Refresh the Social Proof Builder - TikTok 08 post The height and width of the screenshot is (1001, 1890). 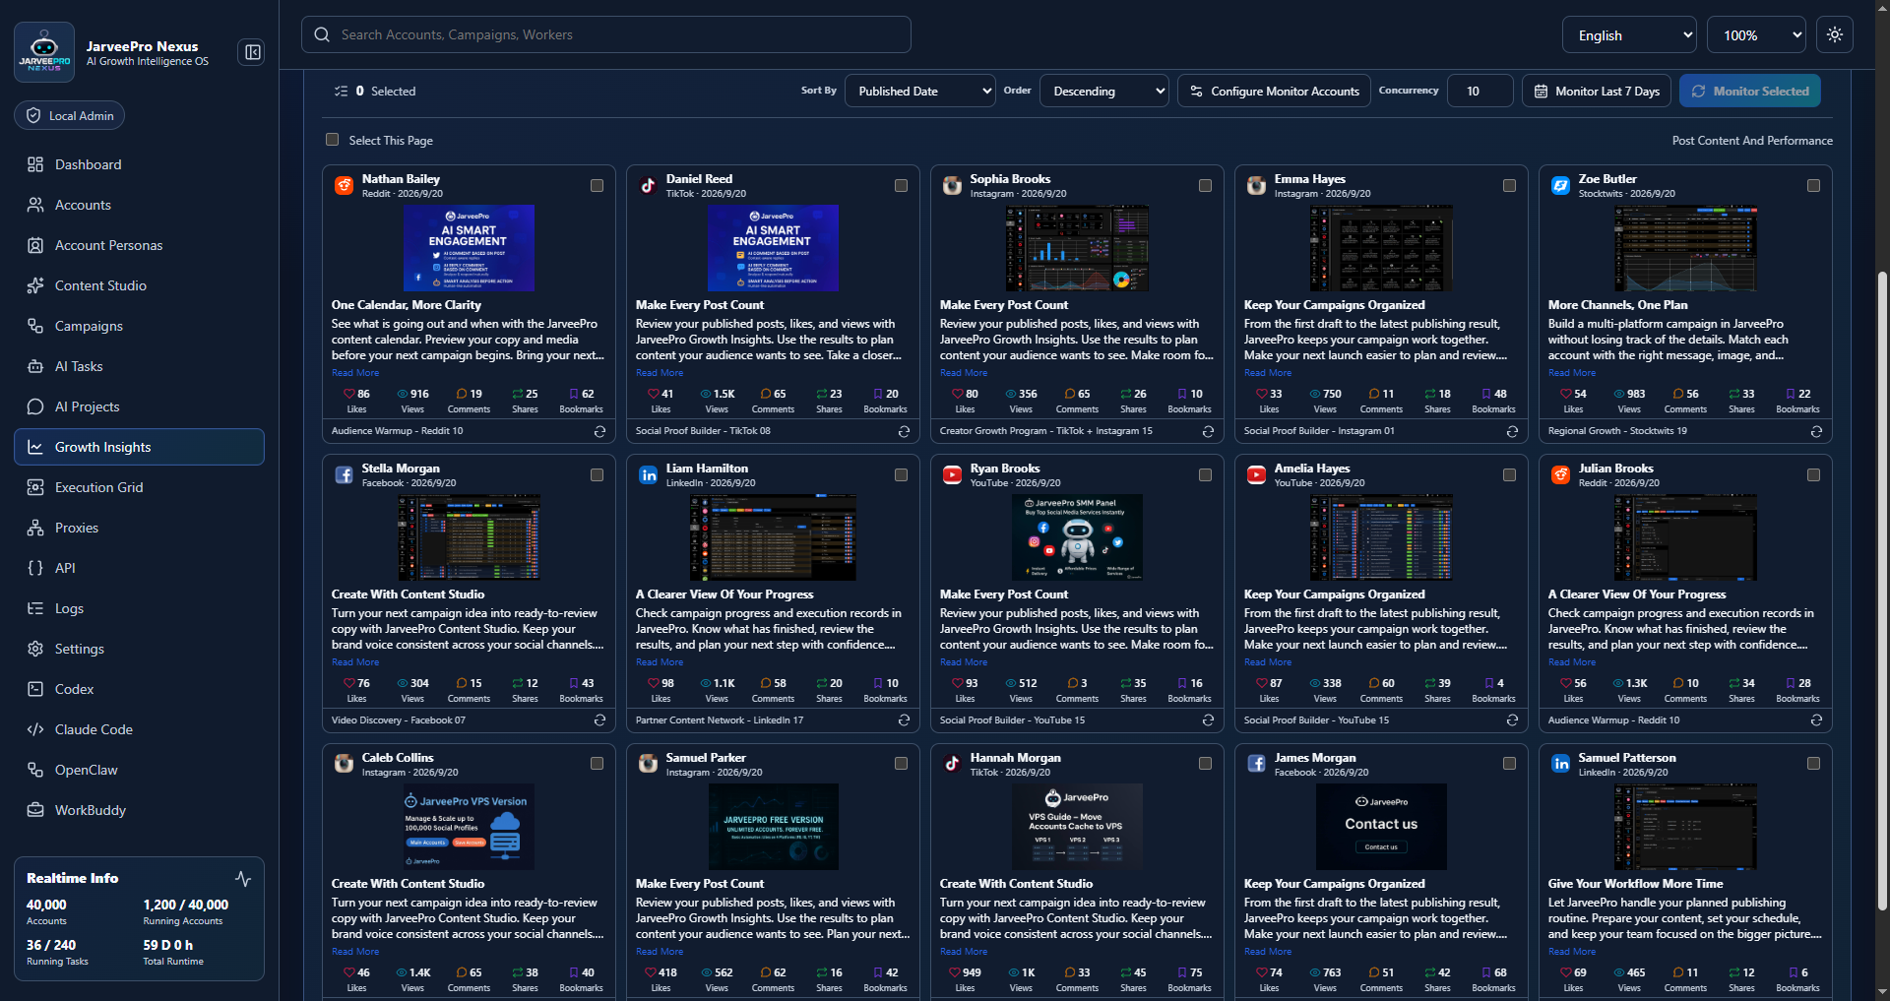(x=904, y=431)
